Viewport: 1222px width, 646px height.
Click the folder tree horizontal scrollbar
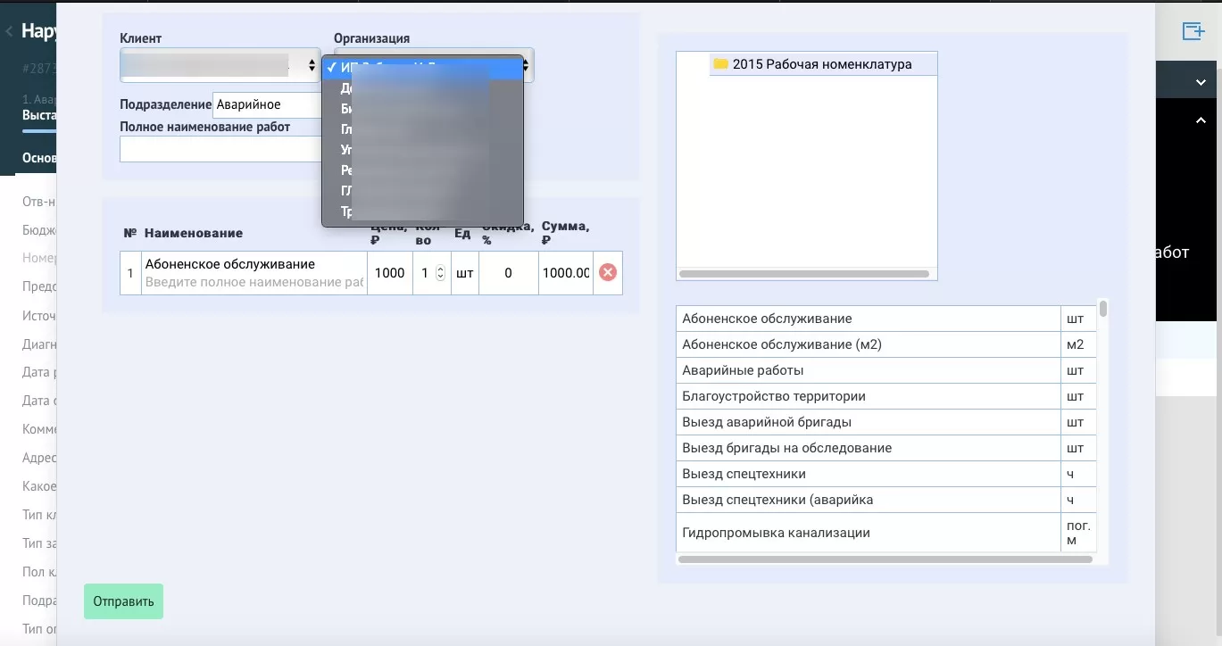803,274
